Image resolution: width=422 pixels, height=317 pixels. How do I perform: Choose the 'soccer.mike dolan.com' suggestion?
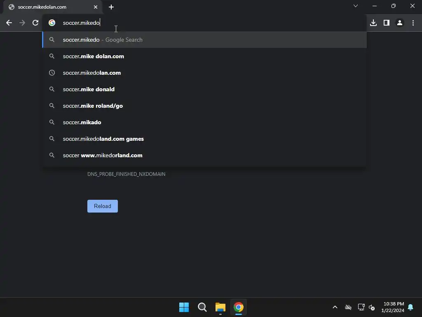(204, 56)
